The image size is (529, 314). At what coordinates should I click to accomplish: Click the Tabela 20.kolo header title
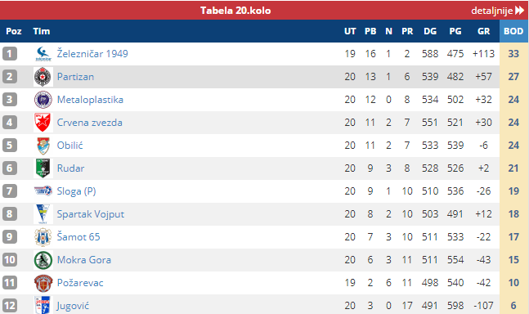[235, 11]
